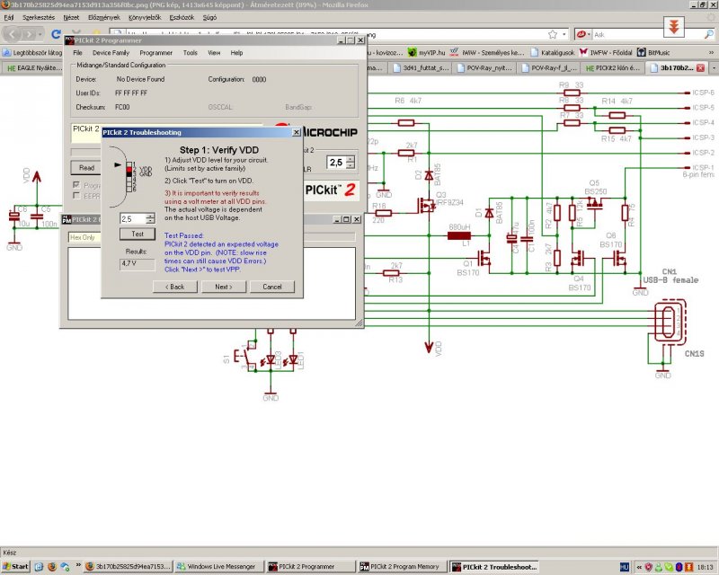
Task: Cancel the Troubleshooting wizard
Action: click(272, 287)
